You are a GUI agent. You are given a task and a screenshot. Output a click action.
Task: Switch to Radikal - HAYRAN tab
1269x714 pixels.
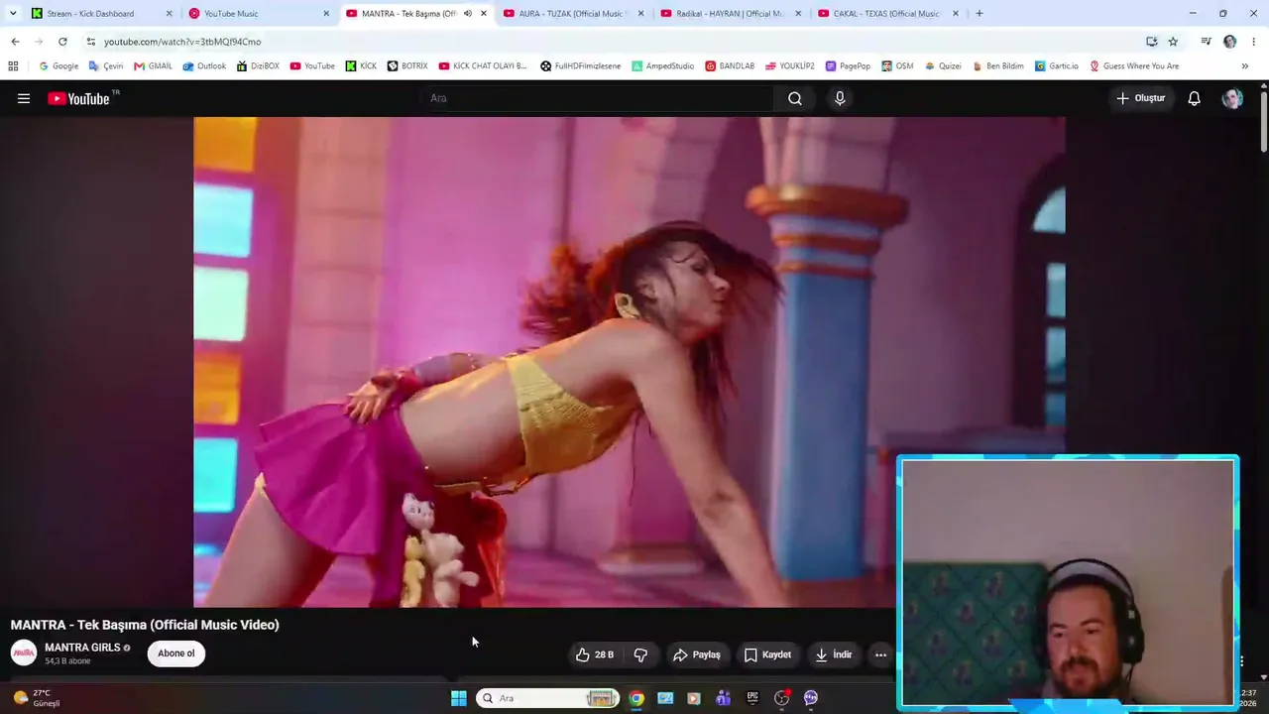pos(732,14)
